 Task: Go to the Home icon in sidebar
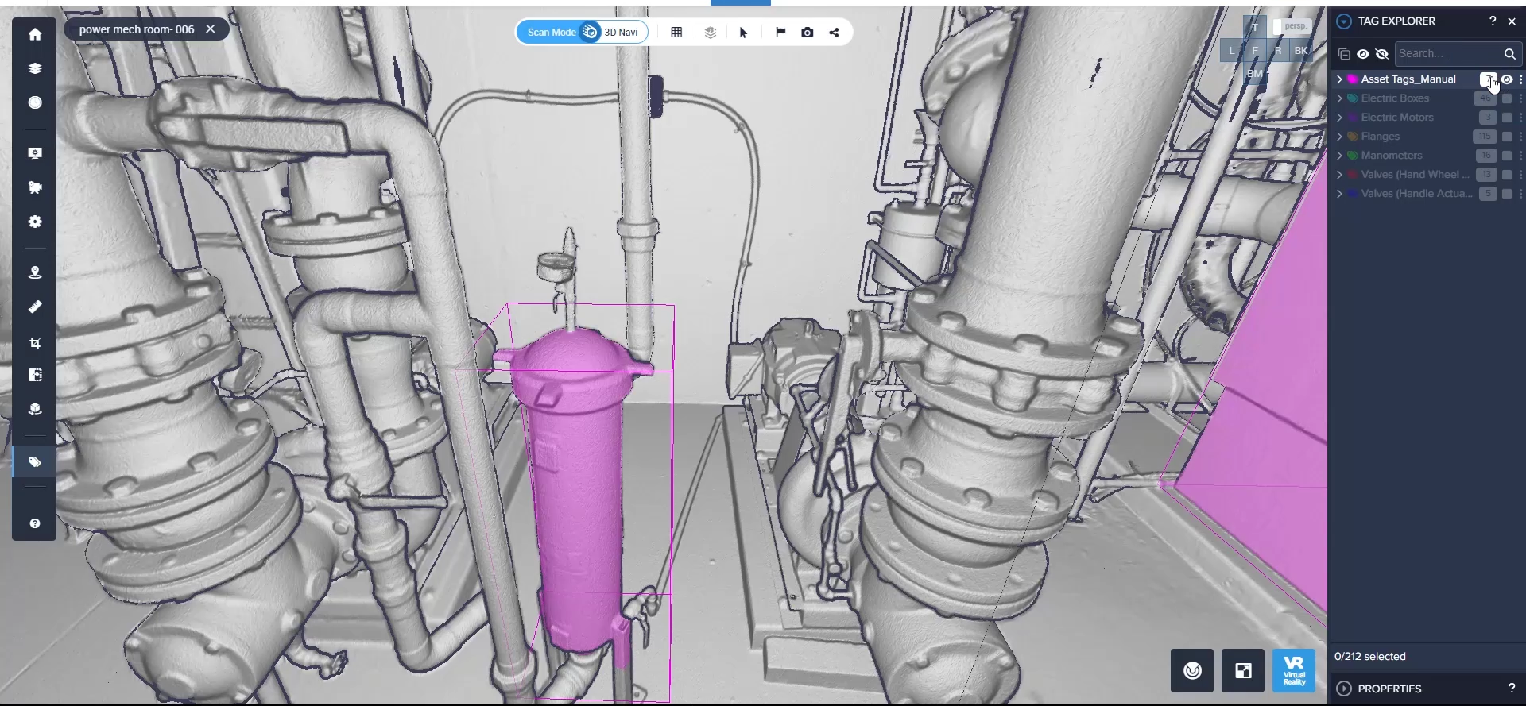(35, 34)
